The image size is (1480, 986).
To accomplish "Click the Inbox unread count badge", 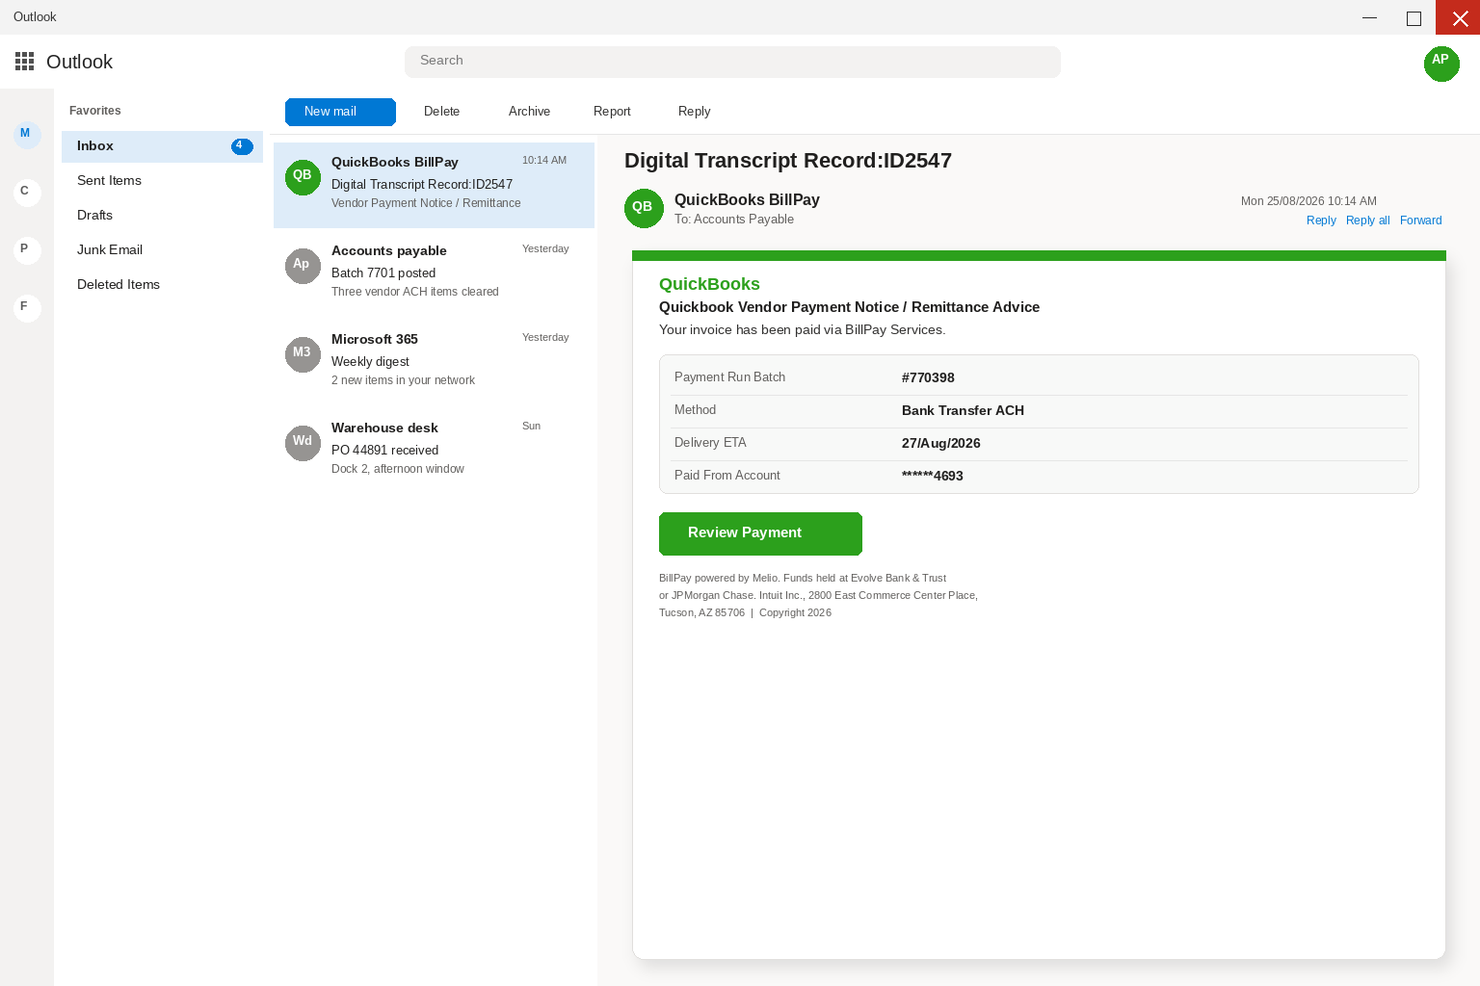I will [x=242, y=146].
